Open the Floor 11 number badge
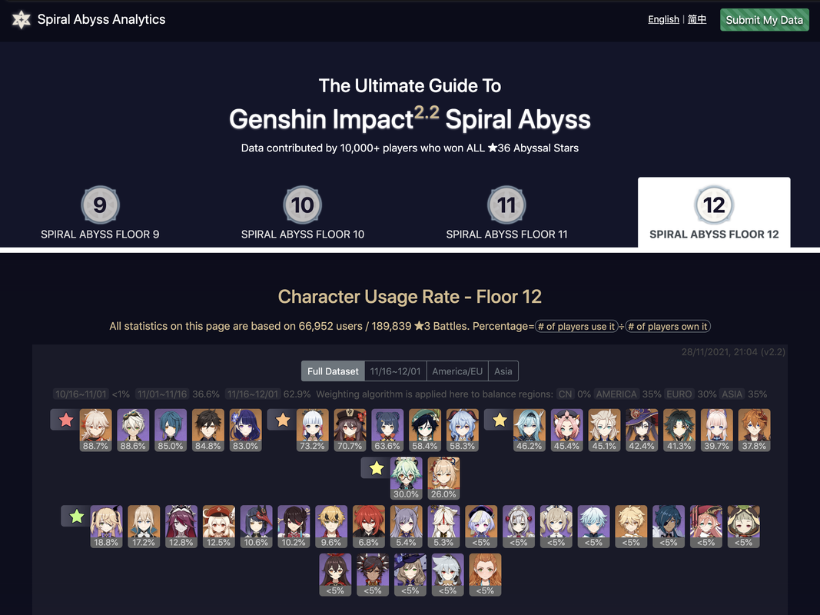The image size is (820, 615). pos(506,205)
